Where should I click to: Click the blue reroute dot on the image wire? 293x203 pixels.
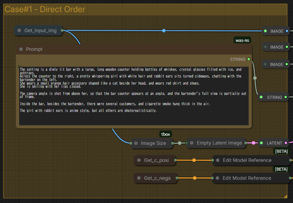[x=164, y=30]
